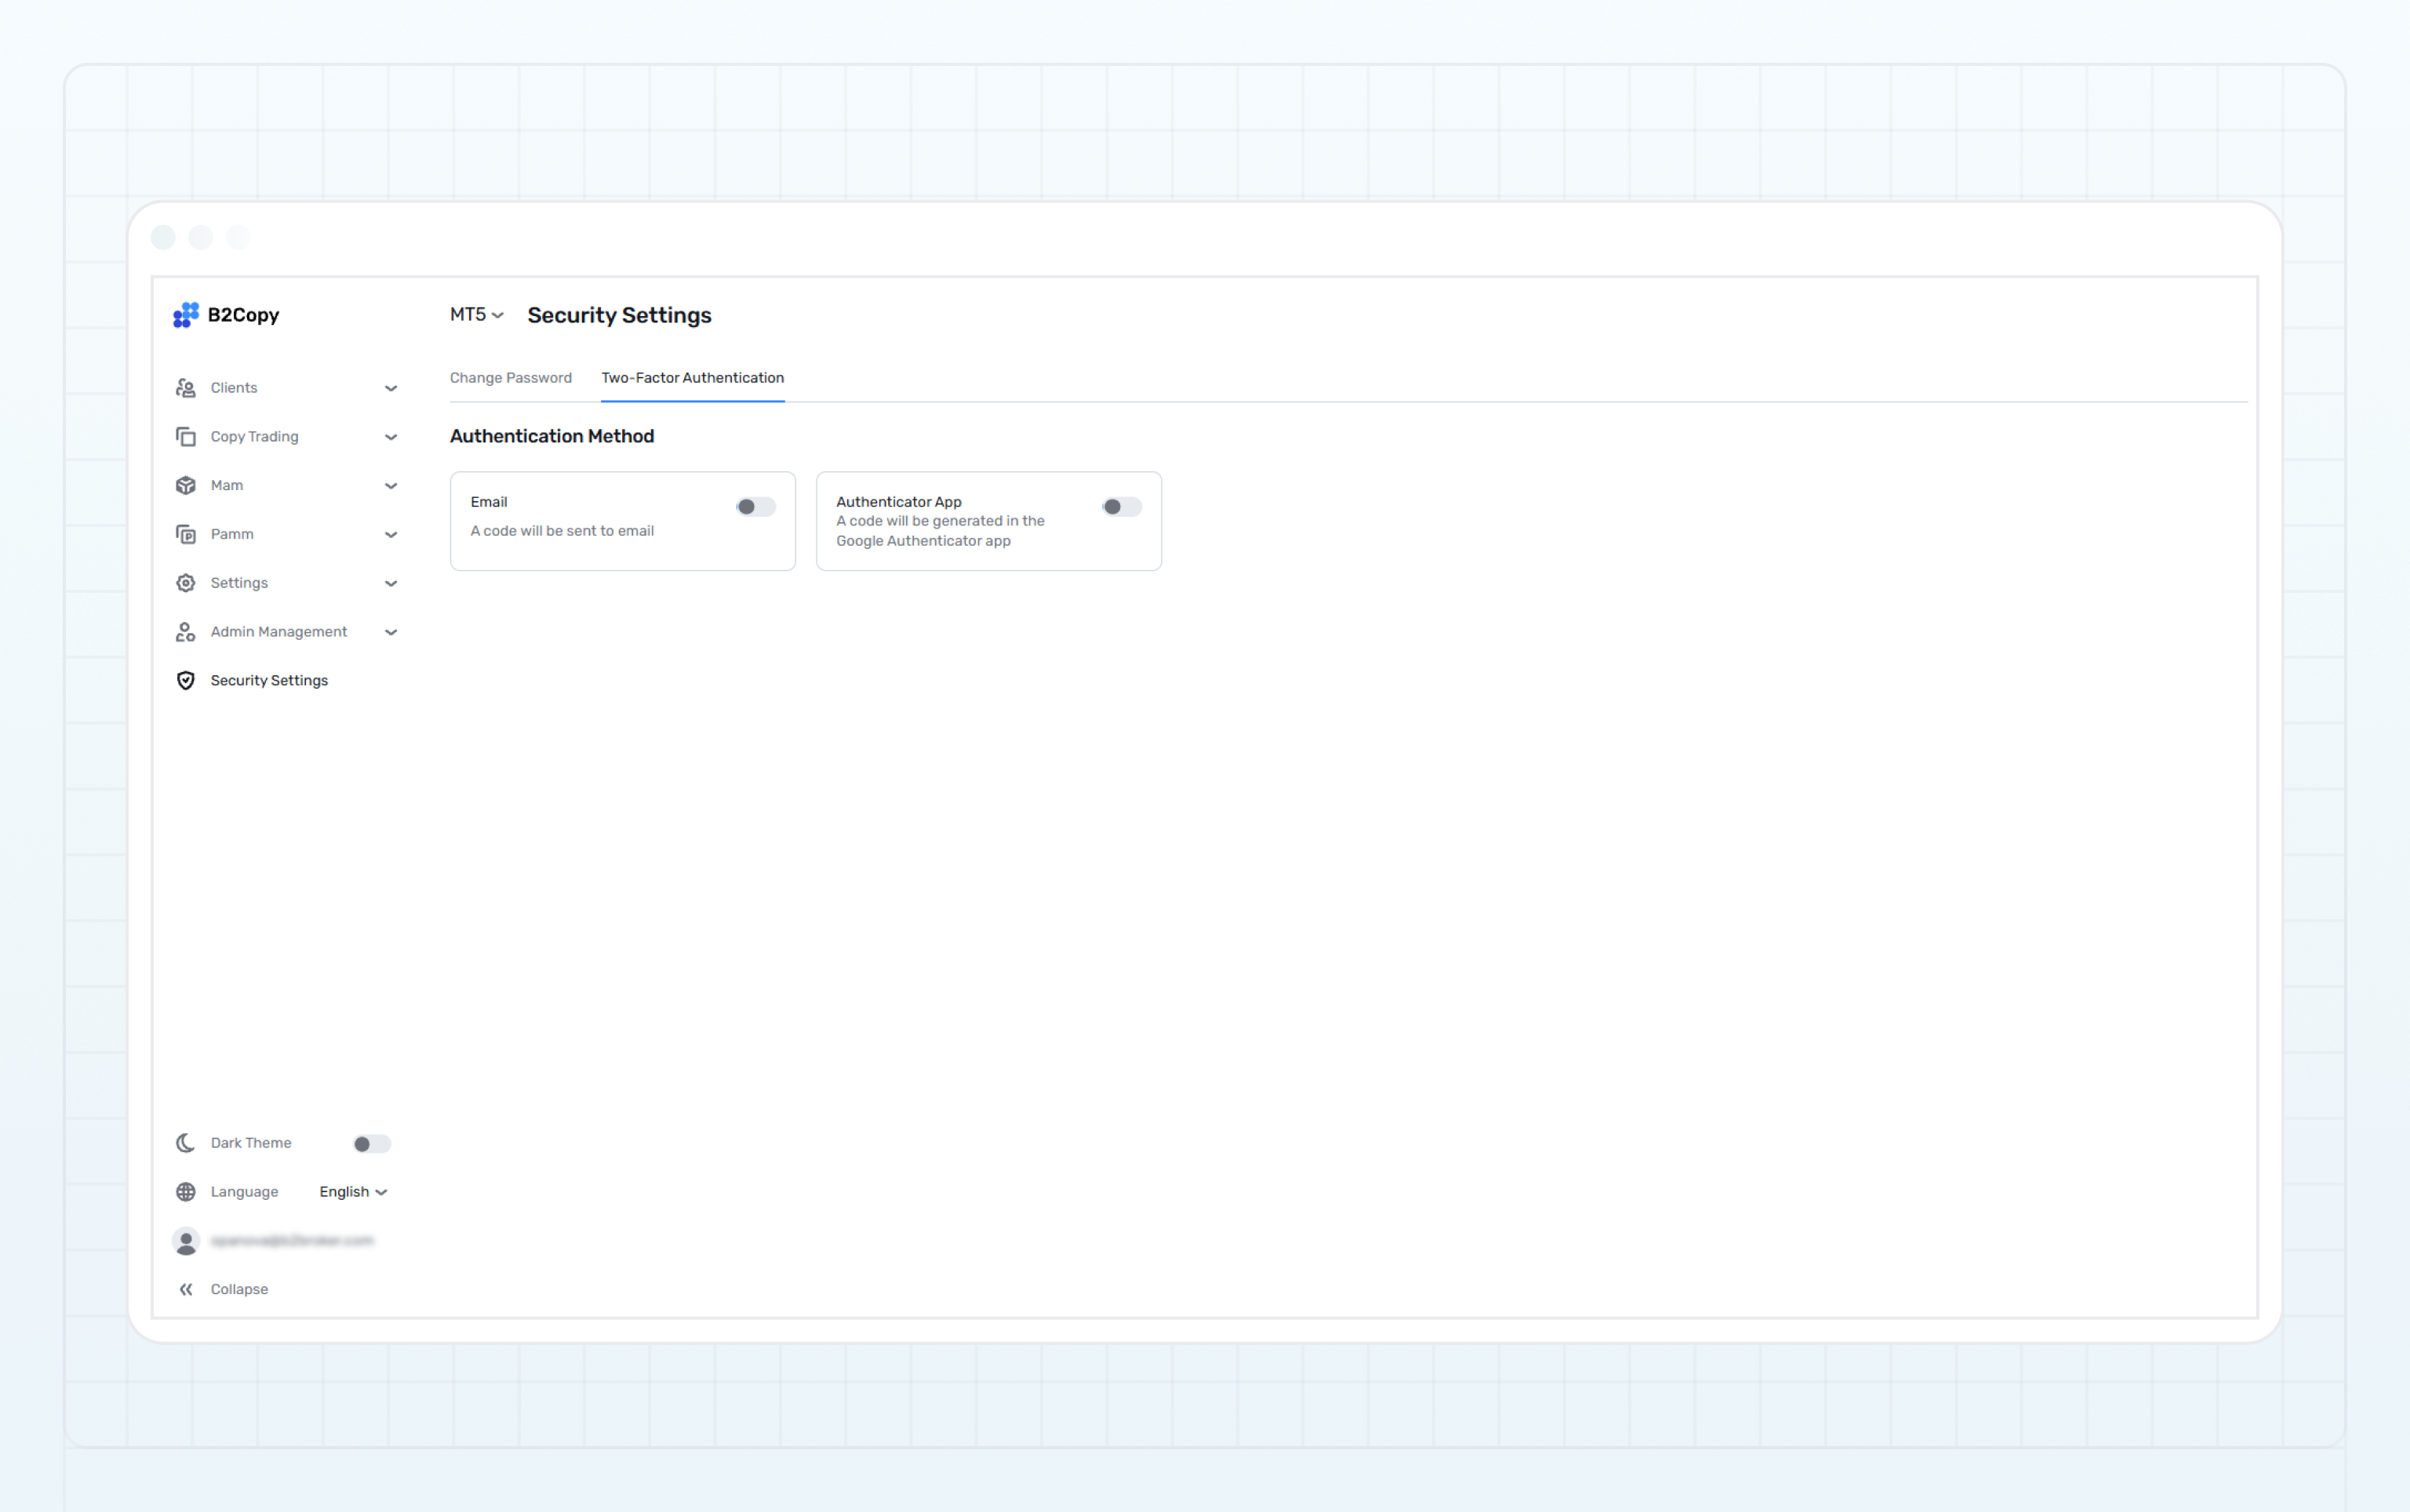Open Settings via the gear icon
2410x1512 pixels.
186,582
